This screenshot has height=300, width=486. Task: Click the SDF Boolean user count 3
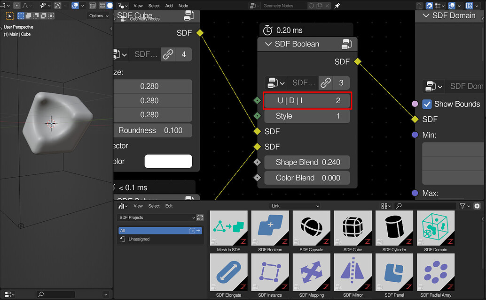pos(341,83)
